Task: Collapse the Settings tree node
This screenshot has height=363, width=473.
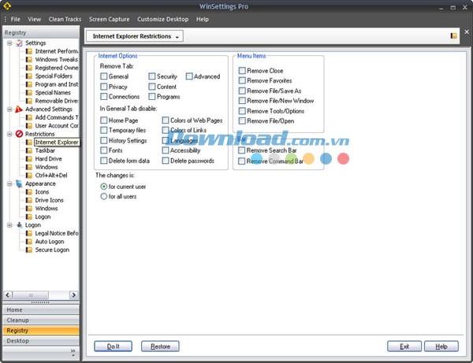Action: click(x=9, y=43)
